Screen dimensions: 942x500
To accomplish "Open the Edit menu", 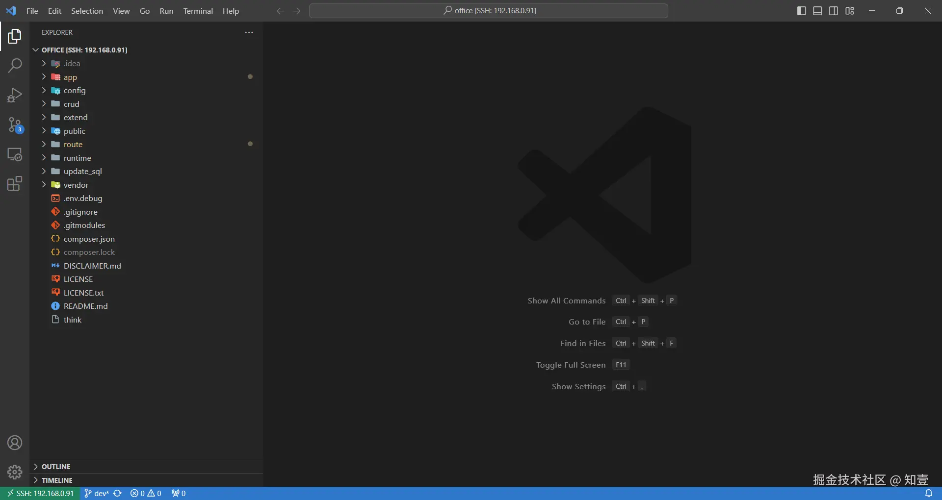I will pyautogui.click(x=54, y=11).
